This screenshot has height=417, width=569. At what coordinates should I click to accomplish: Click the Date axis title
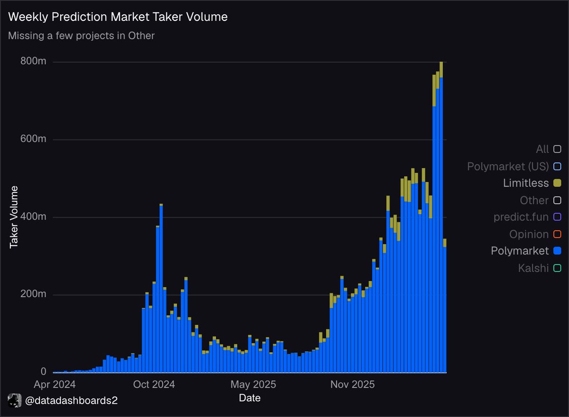click(249, 398)
